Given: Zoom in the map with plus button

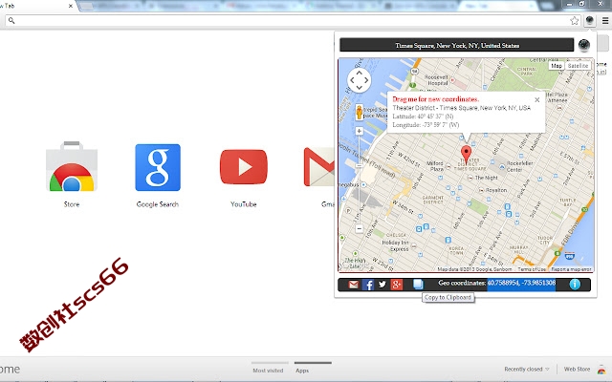Looking at the screenshot, I should click(360, 131).
